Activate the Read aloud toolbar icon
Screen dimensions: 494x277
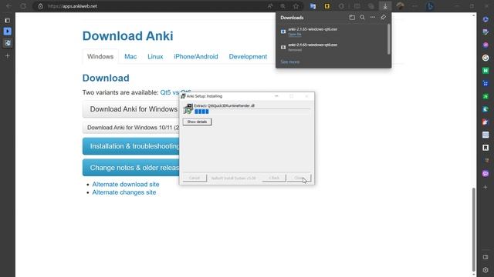point(270,6)
